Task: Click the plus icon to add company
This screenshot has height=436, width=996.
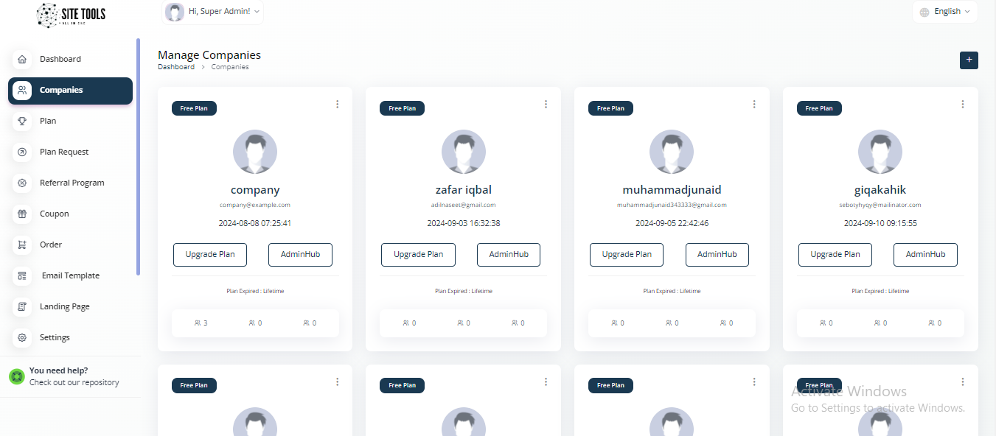Action: pos(969,60)
